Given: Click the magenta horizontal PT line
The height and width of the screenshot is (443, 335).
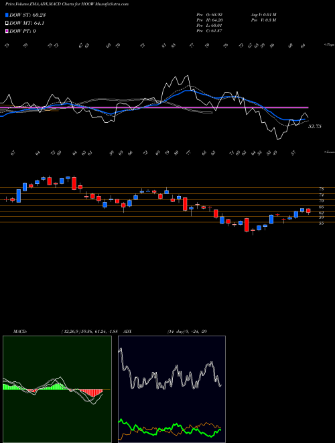Looking at the screenshot, I should click(x=154, y=107).
